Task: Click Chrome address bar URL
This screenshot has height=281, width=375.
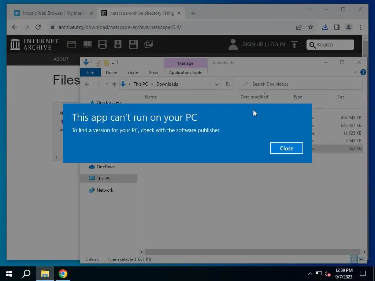Action: click(x=120, y=27)
